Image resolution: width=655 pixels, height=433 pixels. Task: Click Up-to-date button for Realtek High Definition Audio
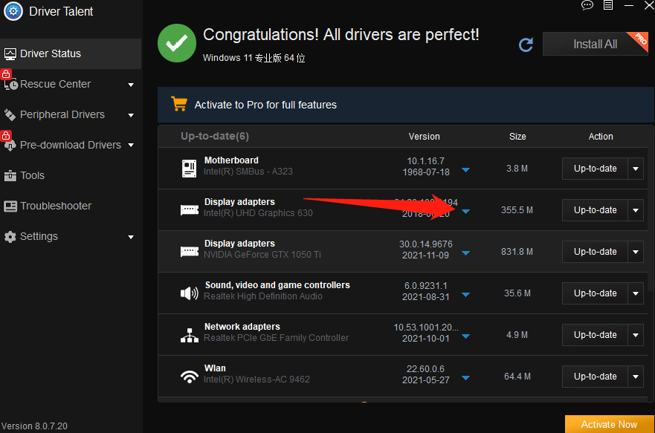click(x=595, y=293)
